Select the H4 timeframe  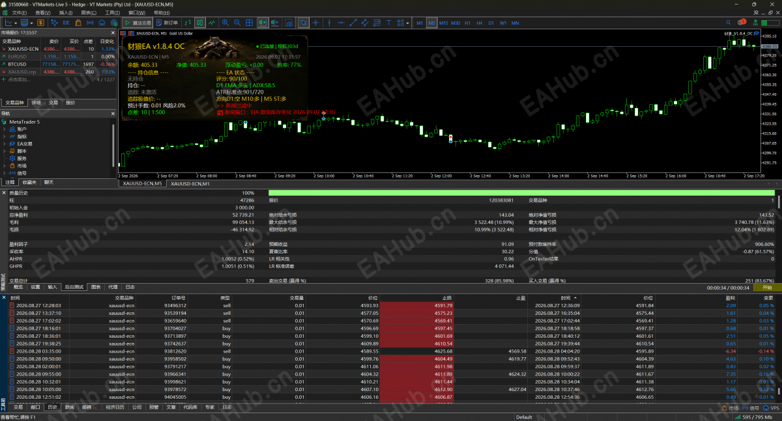tap(479, 23)
